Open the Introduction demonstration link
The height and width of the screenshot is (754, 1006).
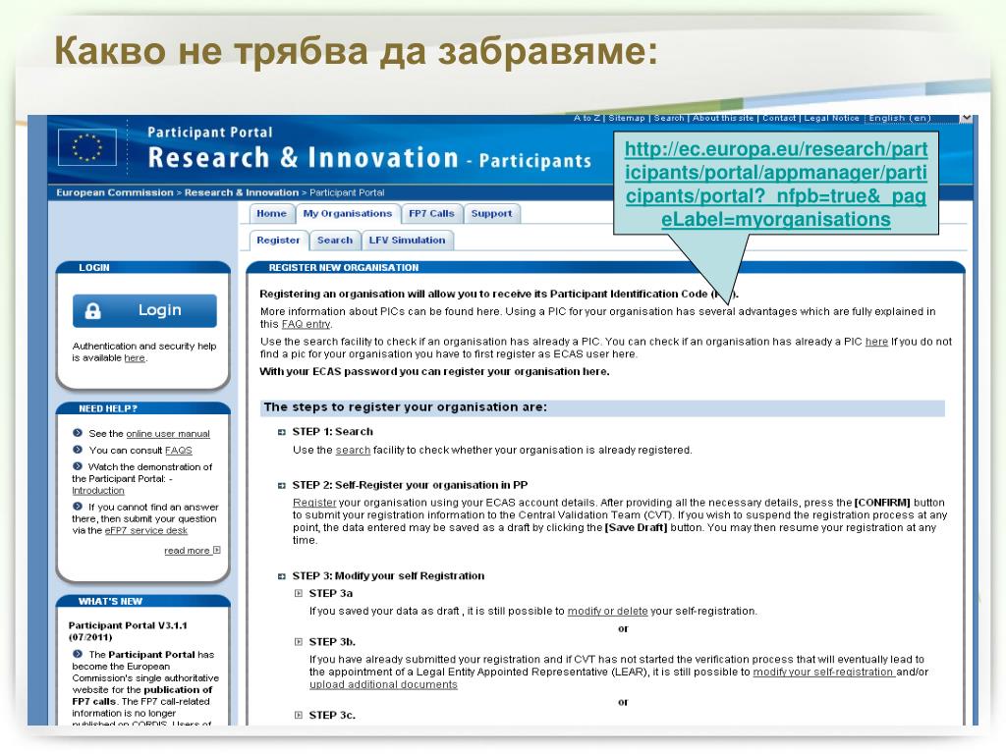(x=98, y=491)
